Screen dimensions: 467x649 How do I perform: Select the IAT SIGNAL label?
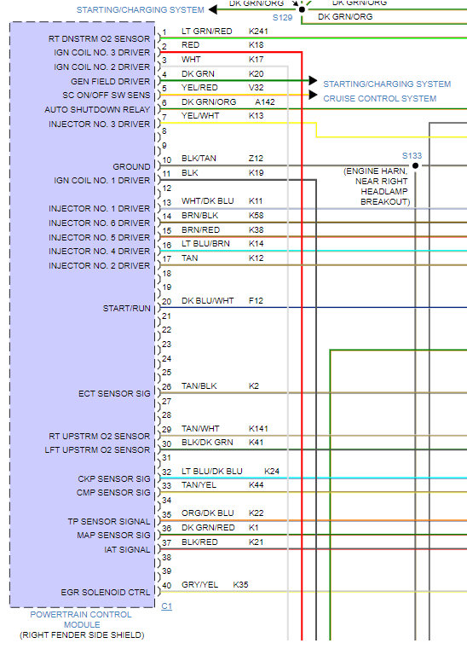127,550
